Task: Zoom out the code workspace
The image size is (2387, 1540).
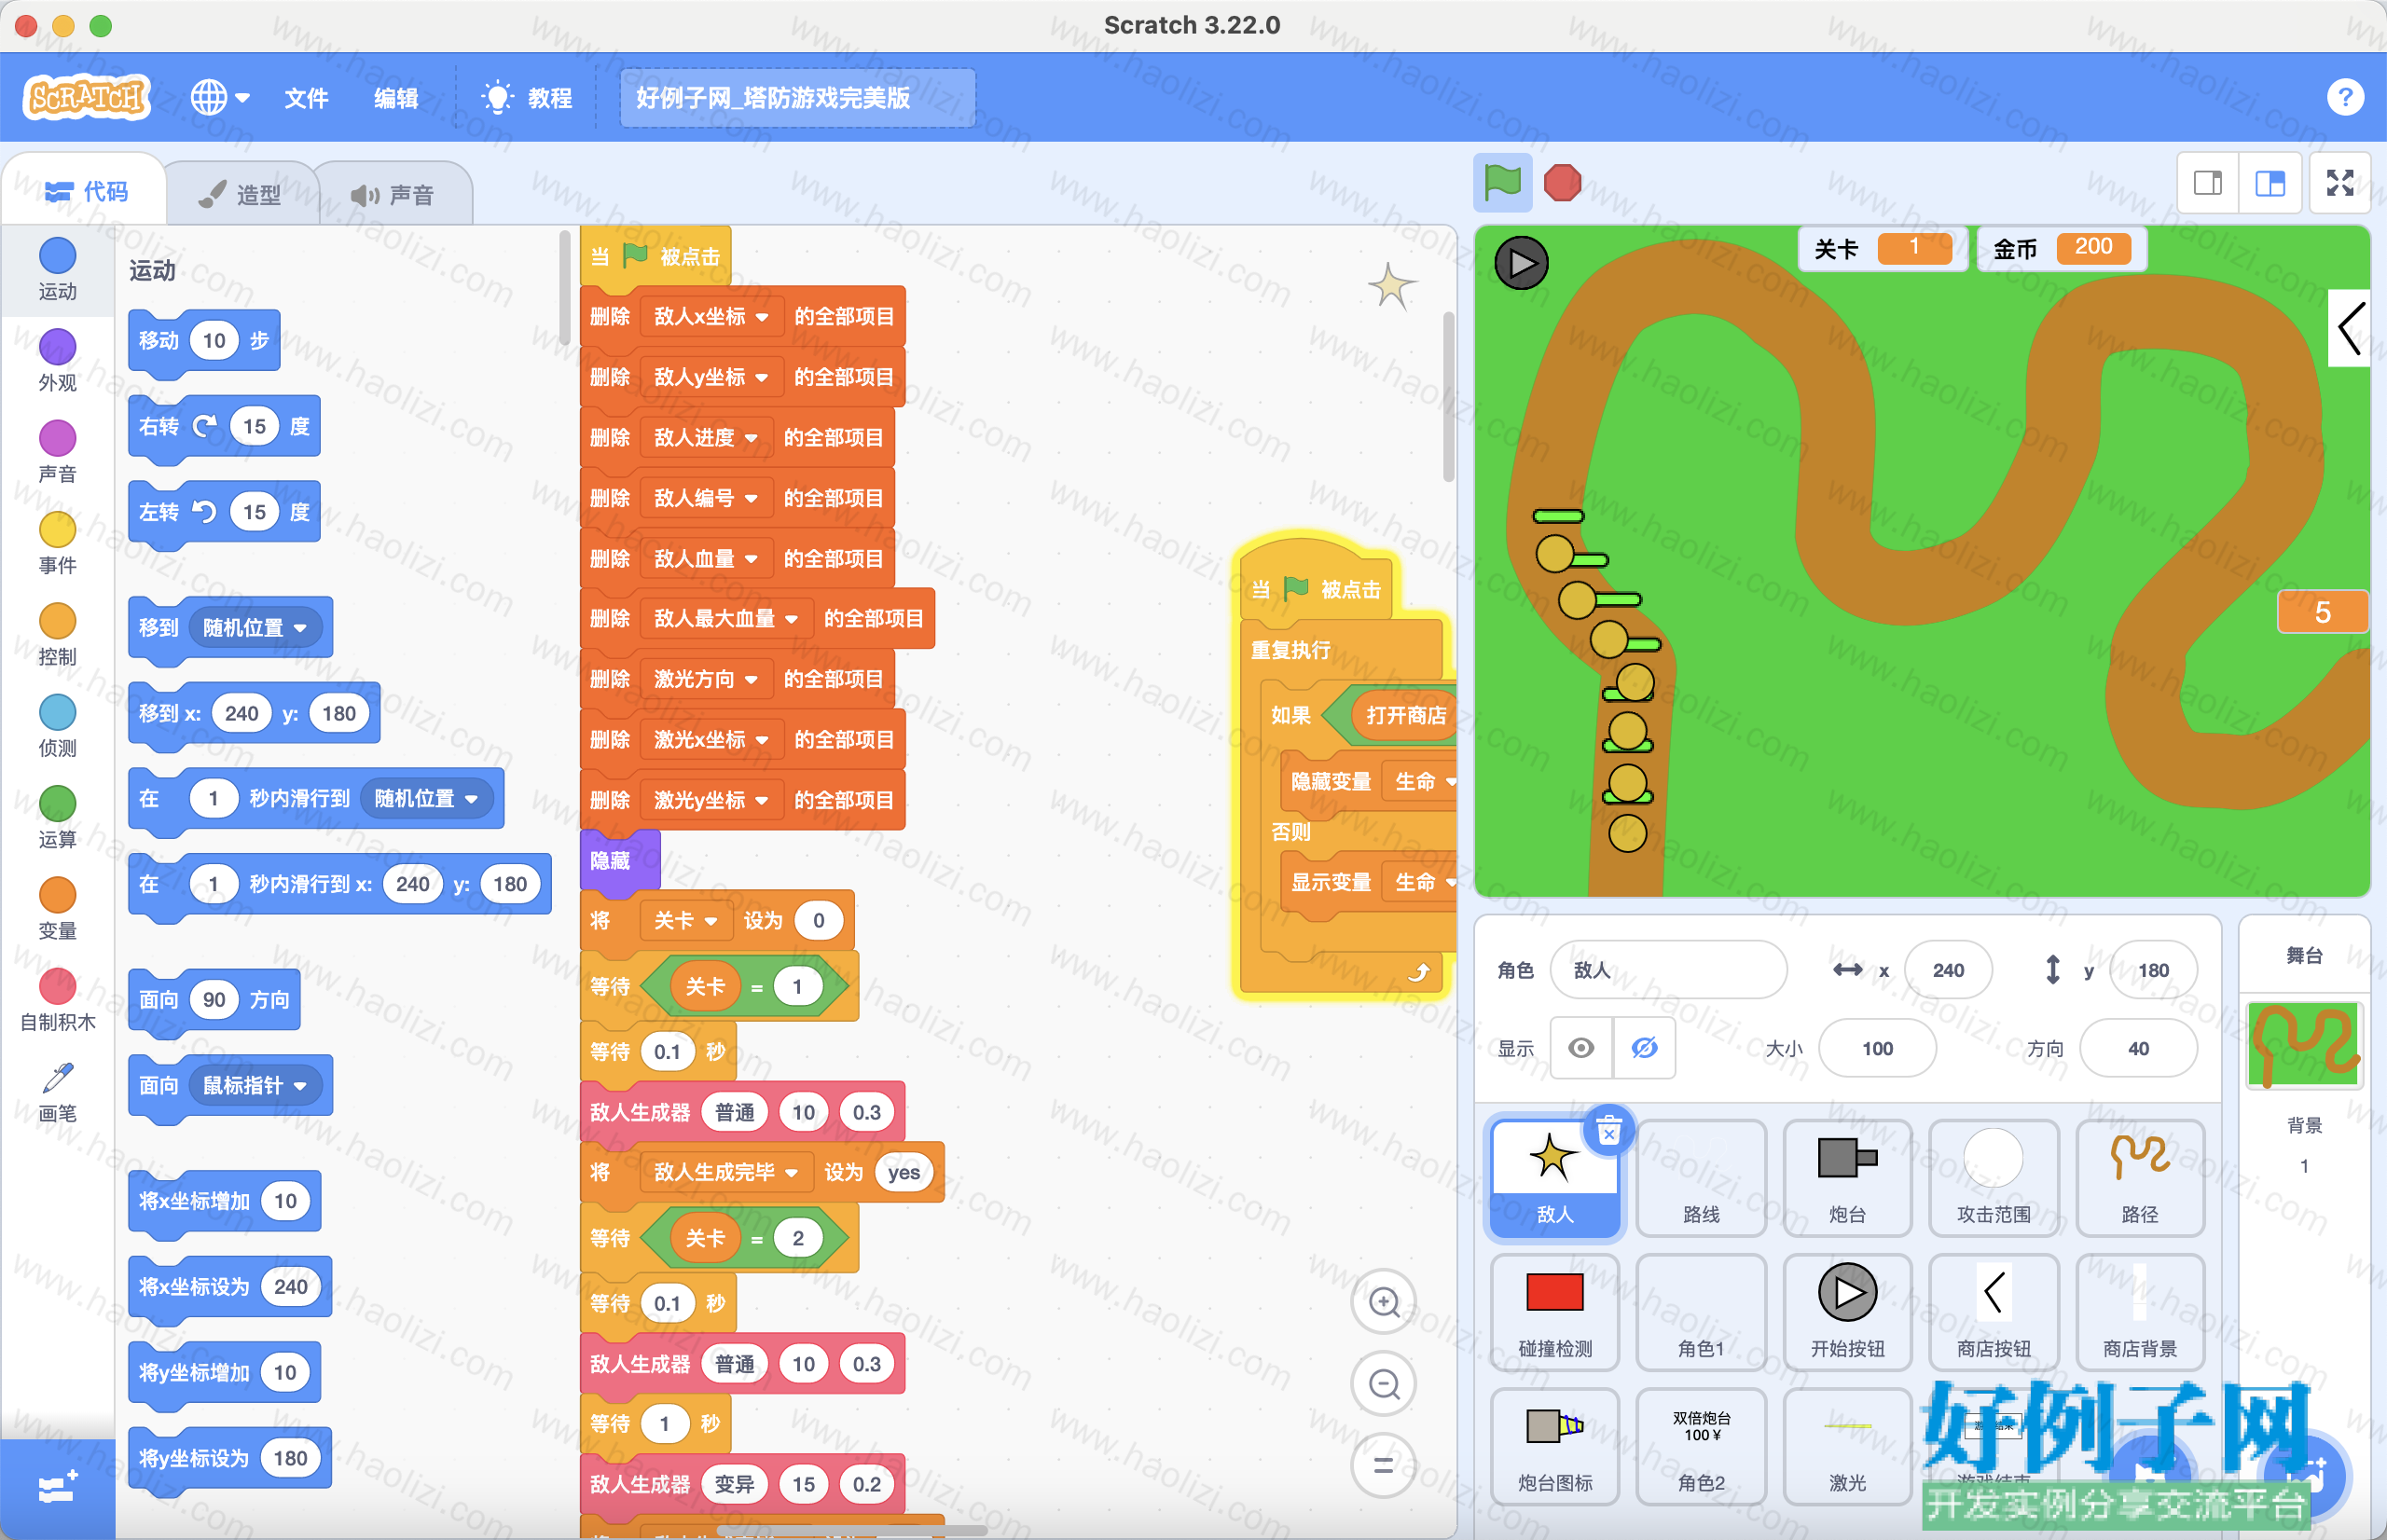Action: 1384,1384
